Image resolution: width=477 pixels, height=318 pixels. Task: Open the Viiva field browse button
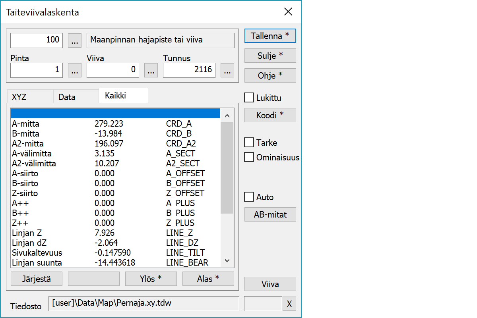coord(151,70)
